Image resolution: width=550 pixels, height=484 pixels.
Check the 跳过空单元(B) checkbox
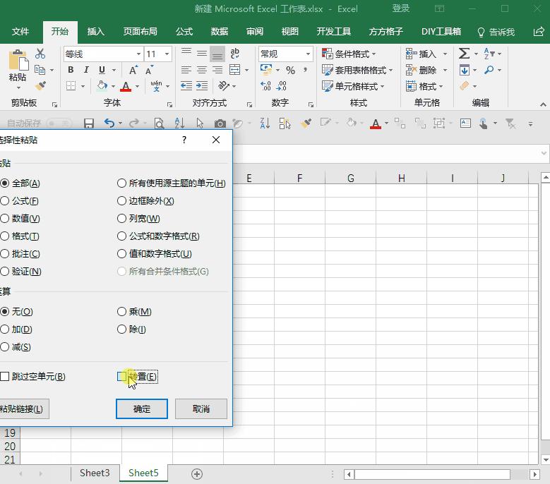[4, 377]
